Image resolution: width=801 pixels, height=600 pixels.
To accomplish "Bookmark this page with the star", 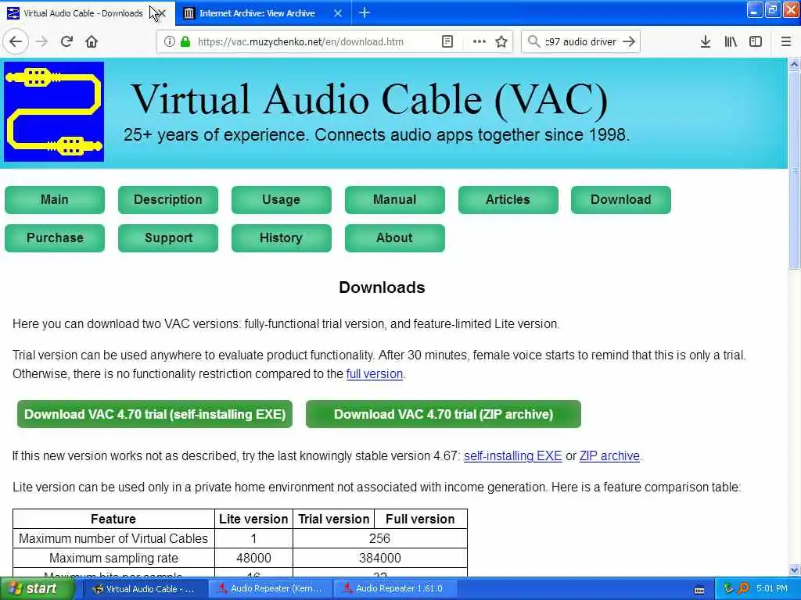I will [501, 42].
